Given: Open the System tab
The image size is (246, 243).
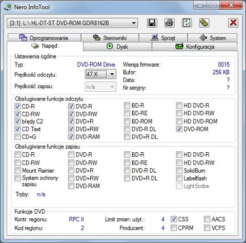Looking at the screenshot, I should 213,38.
